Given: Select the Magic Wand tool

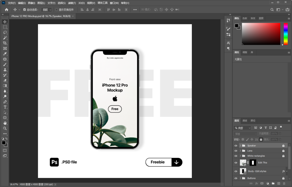Looking at the screenshot, I should (5, 38).
